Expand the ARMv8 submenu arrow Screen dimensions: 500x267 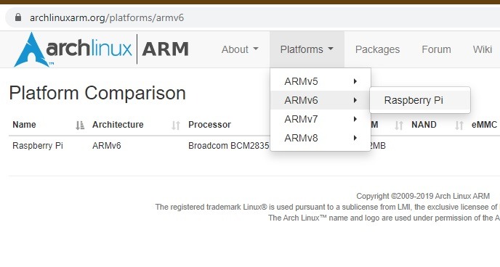click(355, 138)
